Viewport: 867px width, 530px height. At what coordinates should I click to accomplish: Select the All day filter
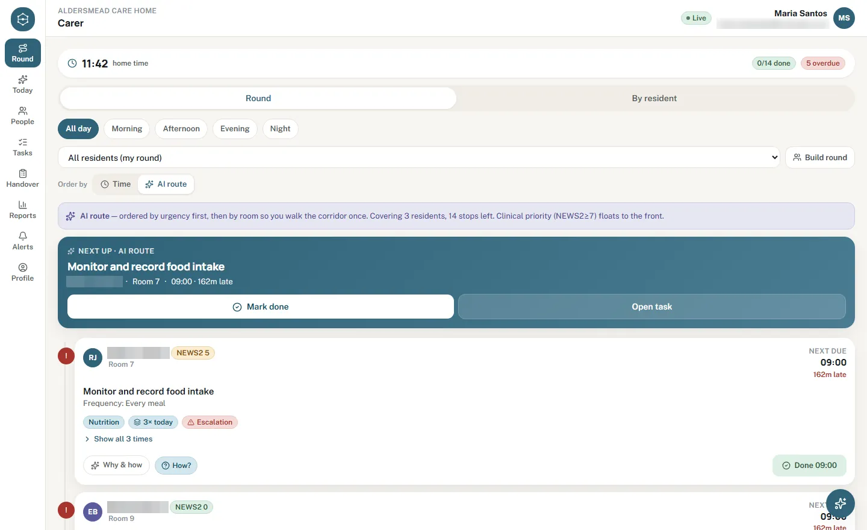click(x=78, y=129)
